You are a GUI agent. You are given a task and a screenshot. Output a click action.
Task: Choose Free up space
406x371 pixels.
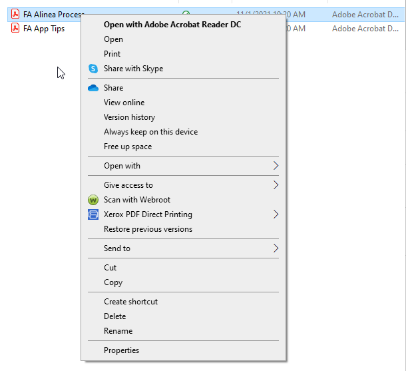tap(183, 147)
